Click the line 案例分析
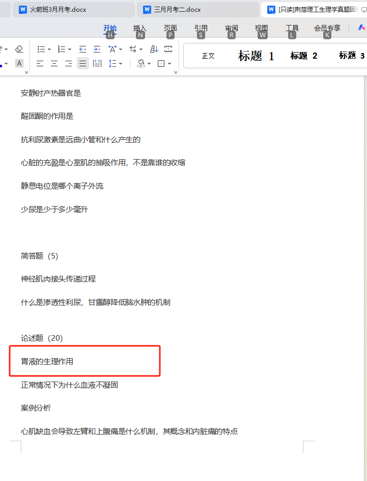This screenshot has height=481, width=367. (x=36, y=408)
